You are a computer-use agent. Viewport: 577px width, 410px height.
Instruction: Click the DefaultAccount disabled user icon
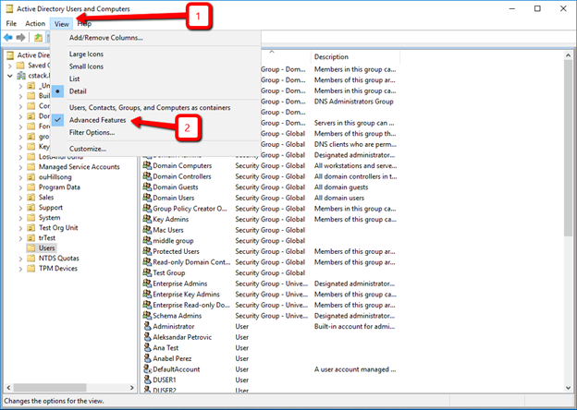147,368
